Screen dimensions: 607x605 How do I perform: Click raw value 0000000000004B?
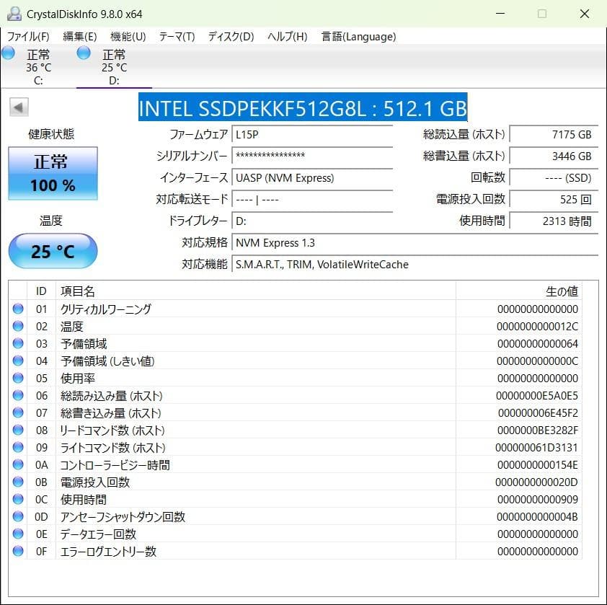tap(537, 517)
